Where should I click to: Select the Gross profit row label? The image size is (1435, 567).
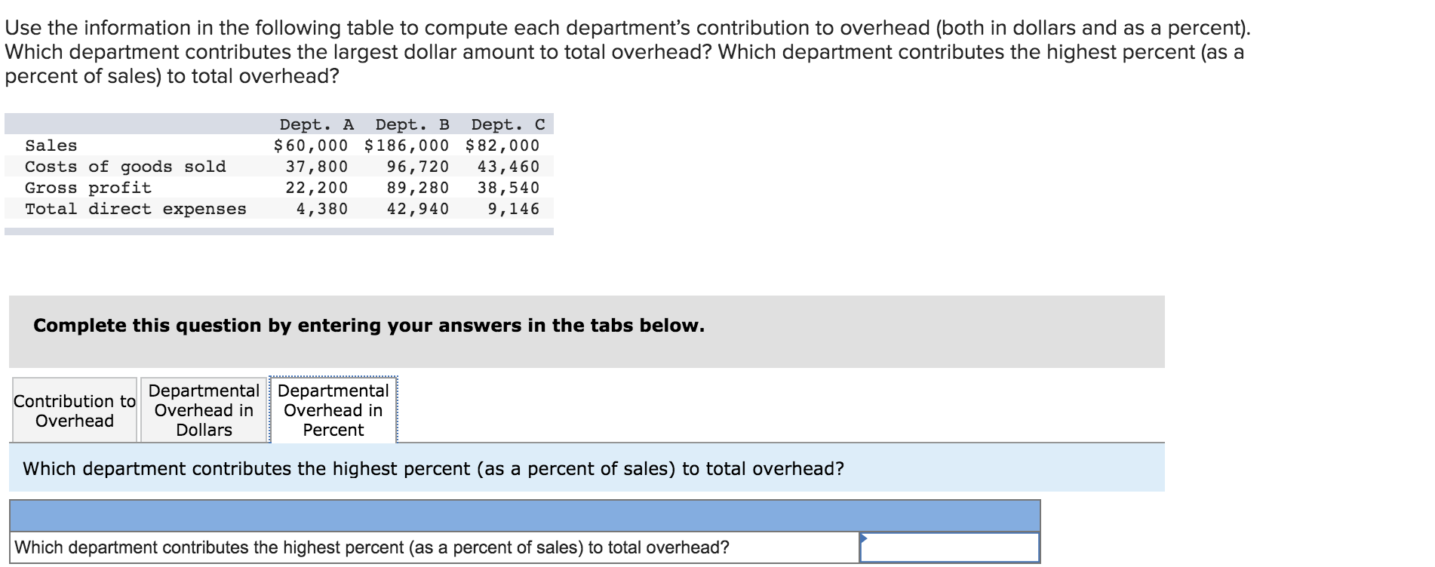click(88, 188)
